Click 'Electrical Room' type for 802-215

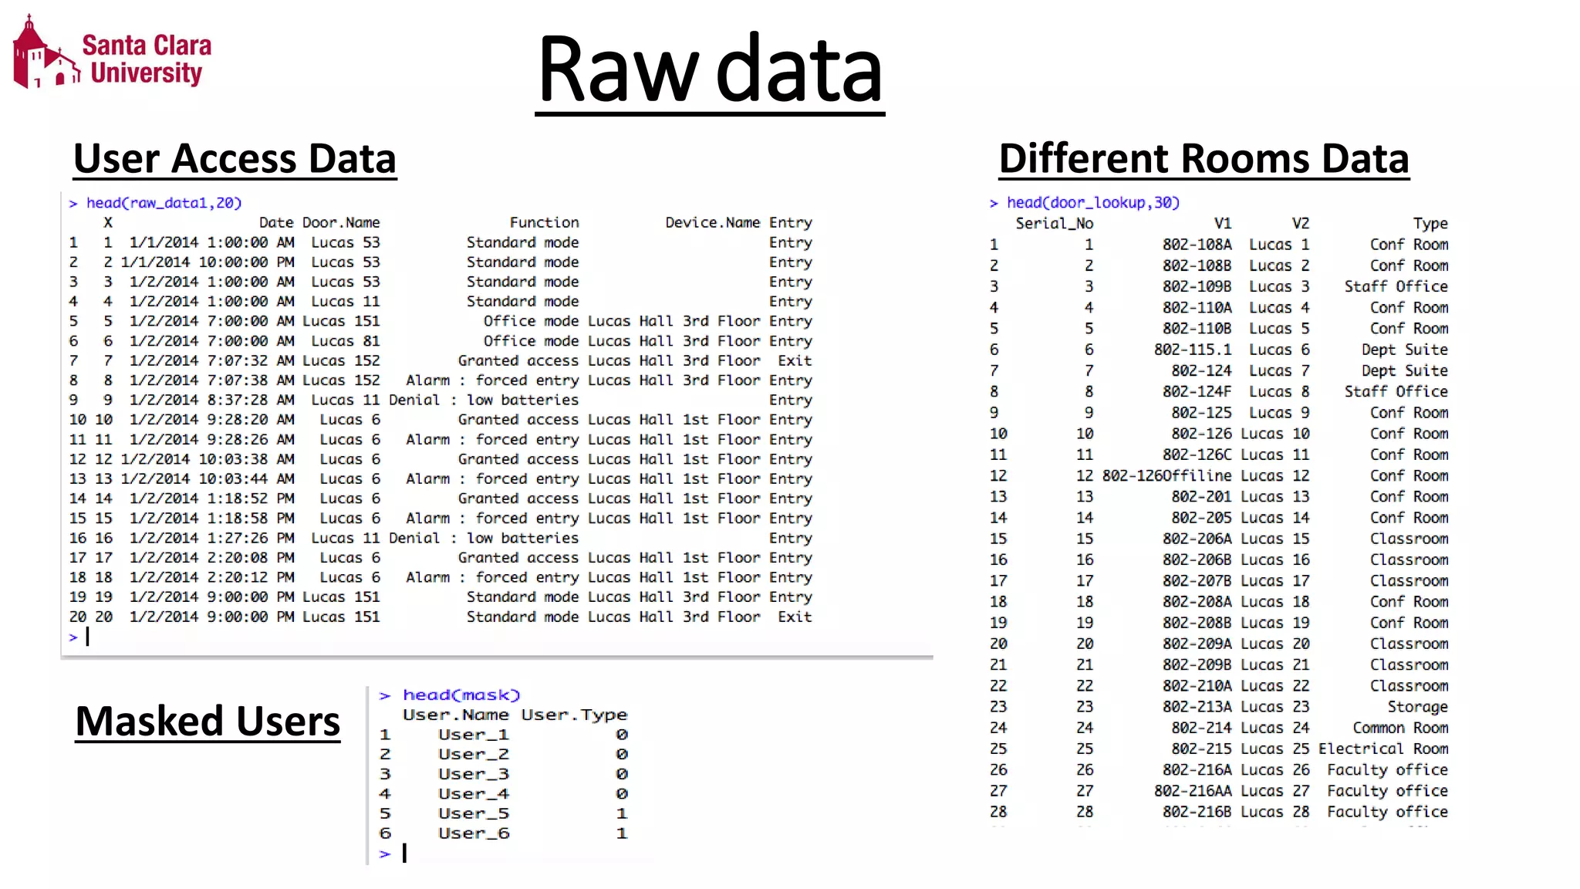pos(1383,749)
